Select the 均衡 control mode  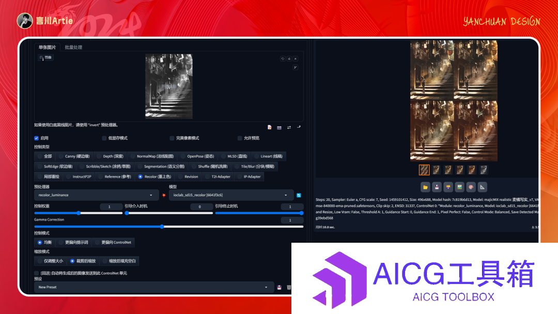(x=45, y=243)
